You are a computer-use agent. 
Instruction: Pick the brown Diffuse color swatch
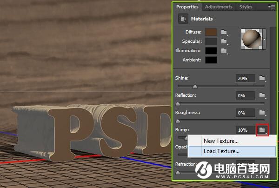click(211, 32)
